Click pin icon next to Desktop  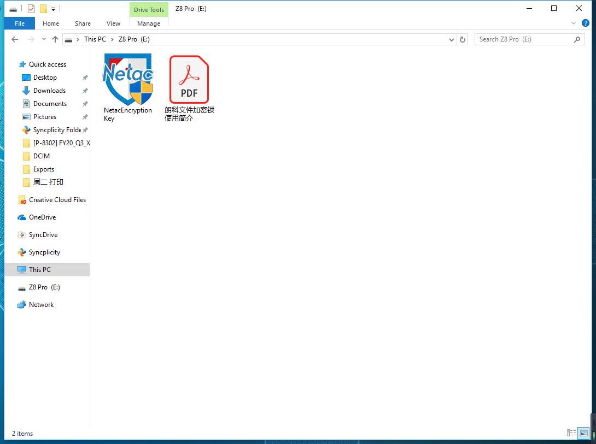point(85,78)
